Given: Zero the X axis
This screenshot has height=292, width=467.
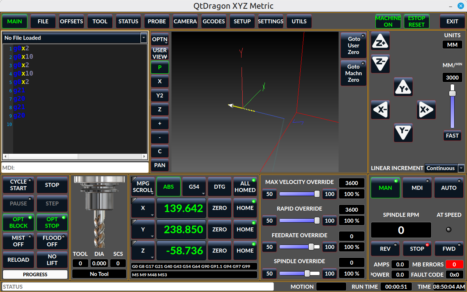Looking at the screenshot, I should pos(220,208).
